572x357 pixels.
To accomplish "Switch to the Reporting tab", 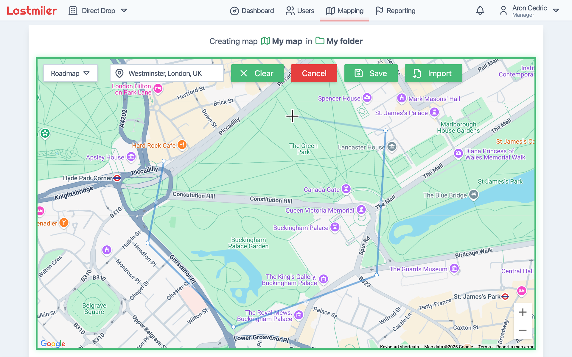I will coord(395,11).
